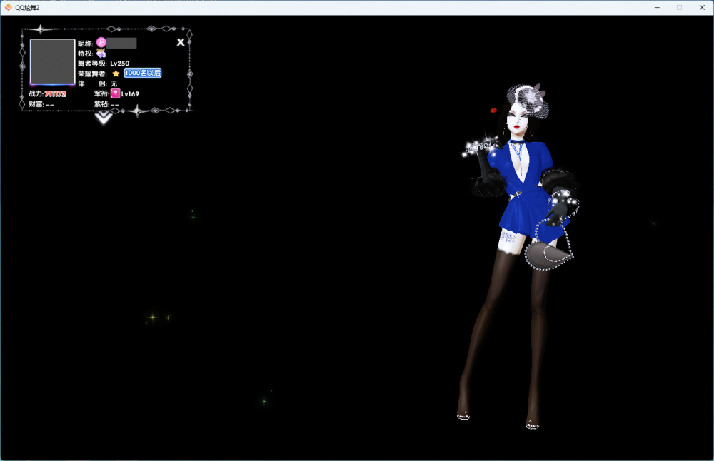Minimize the QQ炫舞2 window
The width and height of the screenshot is (714, 461).
657,7
